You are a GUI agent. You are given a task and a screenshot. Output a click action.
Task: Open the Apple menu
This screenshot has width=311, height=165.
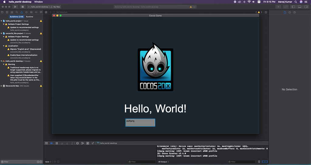click(4, 2)
